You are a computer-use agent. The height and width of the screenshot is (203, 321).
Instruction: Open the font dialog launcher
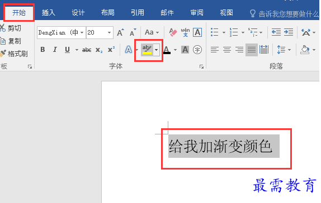[201, 66]
